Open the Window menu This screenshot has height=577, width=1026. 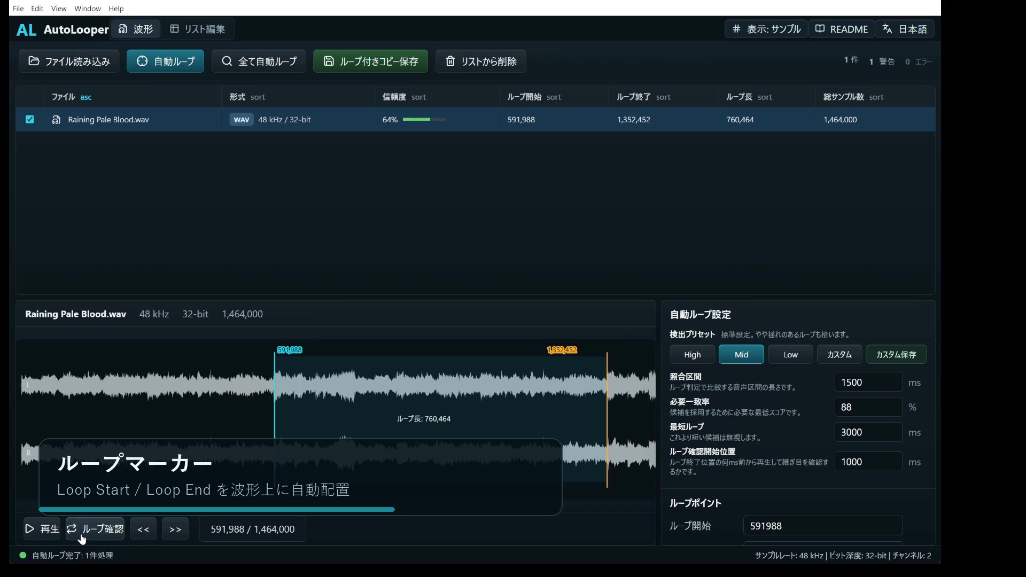click(x=88, y=9)
